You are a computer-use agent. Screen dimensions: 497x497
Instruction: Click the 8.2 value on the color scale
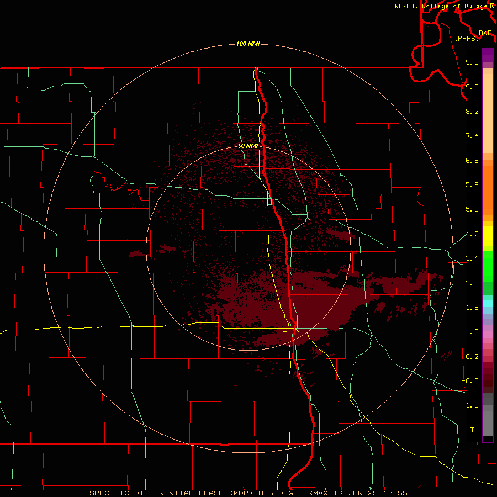(472, 111)
